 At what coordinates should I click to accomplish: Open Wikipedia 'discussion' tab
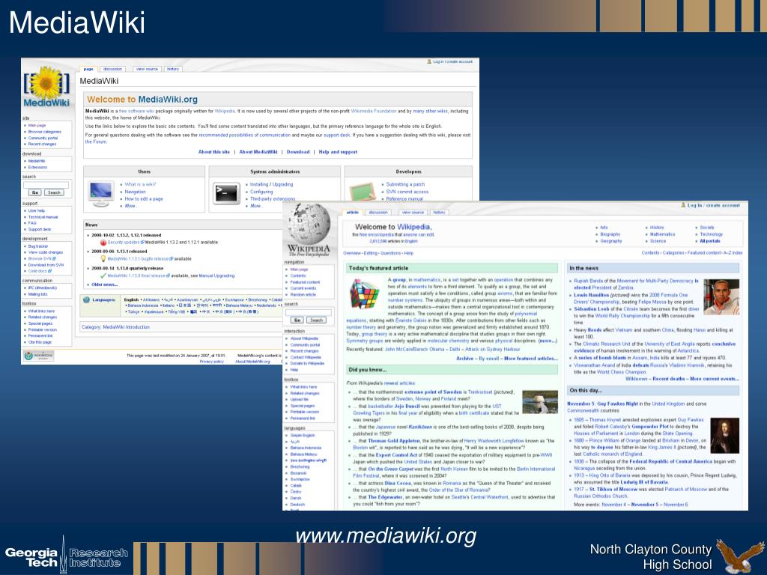(378, 212)
